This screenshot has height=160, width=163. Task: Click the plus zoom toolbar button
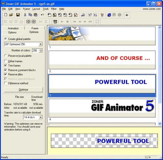tap(127, 15)
